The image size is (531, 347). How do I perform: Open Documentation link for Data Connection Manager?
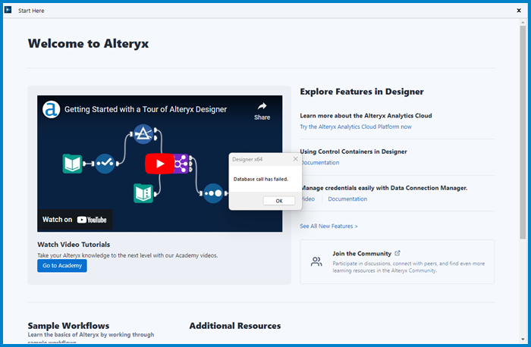(347, 199)
